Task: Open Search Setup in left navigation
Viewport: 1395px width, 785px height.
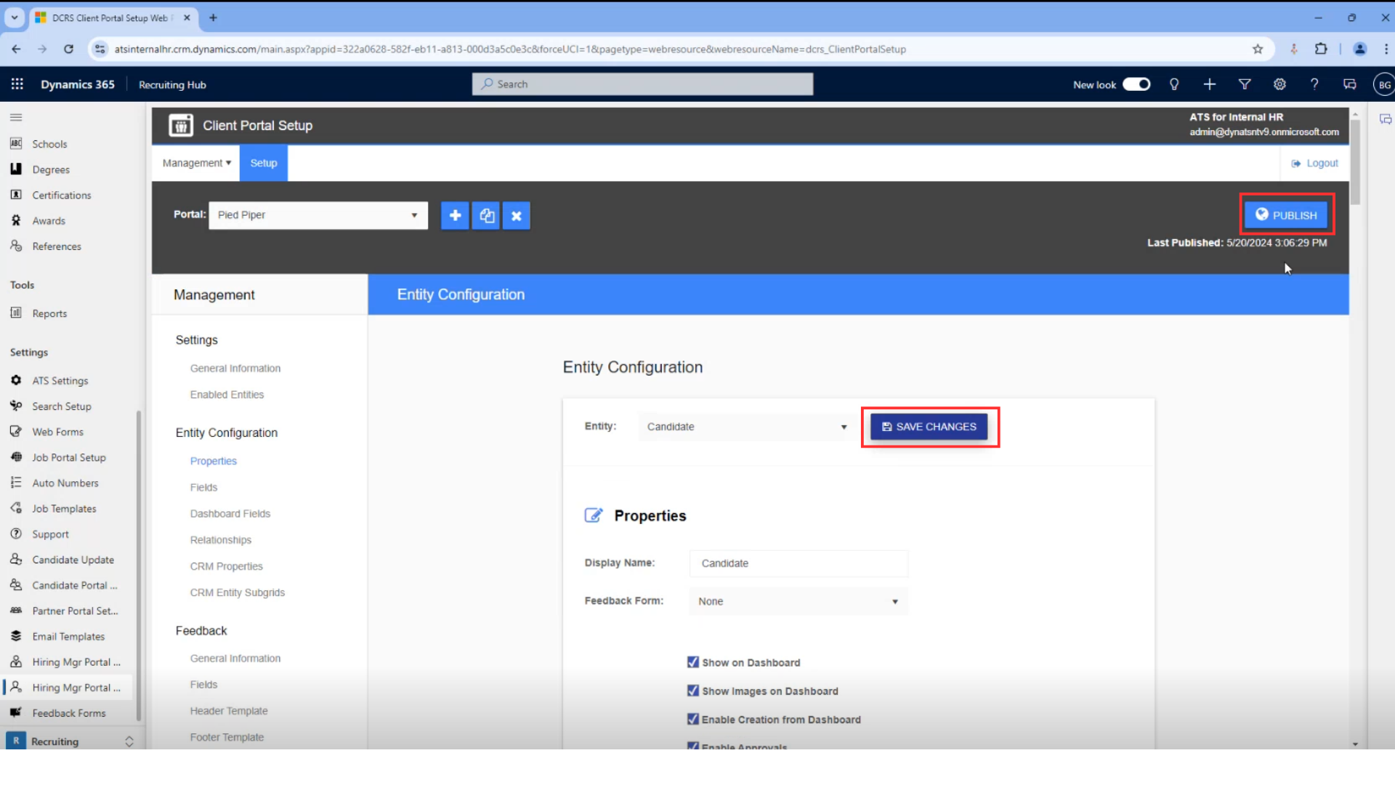Action: pos(62,406)
